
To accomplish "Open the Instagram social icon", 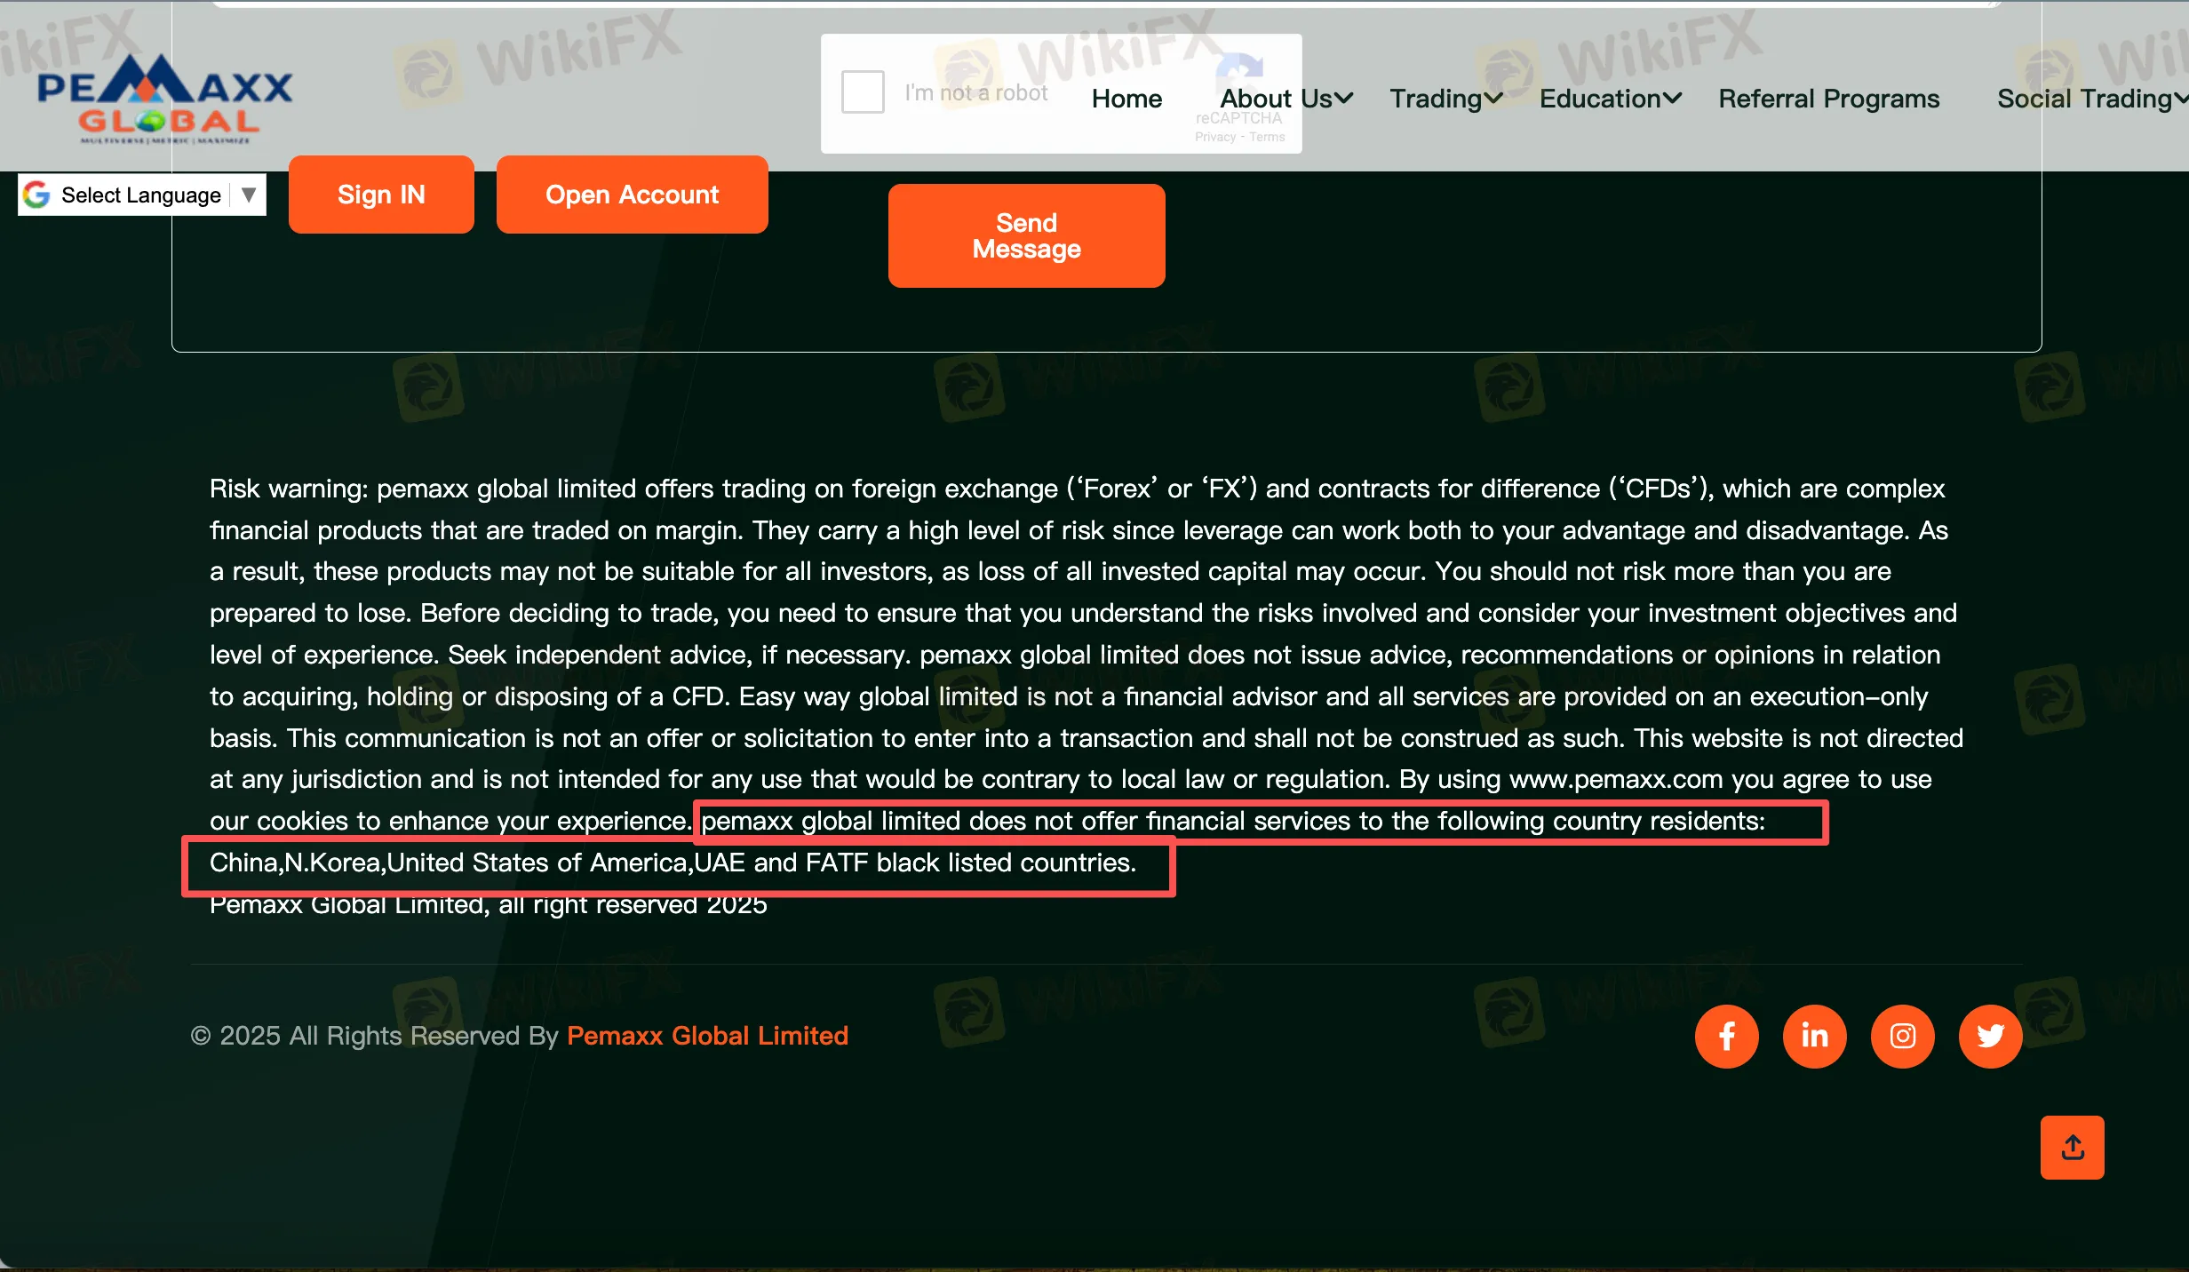I will click(x=1902, y=1036).
